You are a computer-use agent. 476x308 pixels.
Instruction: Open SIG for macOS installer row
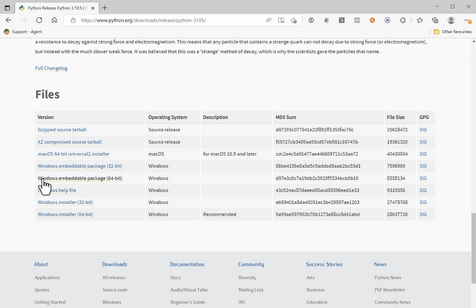coord(423,154)
